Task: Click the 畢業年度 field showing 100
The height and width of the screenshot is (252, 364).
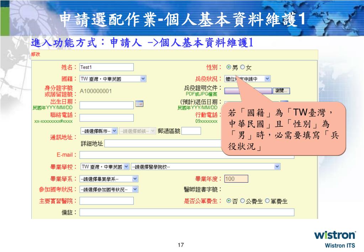Action: 236,179
